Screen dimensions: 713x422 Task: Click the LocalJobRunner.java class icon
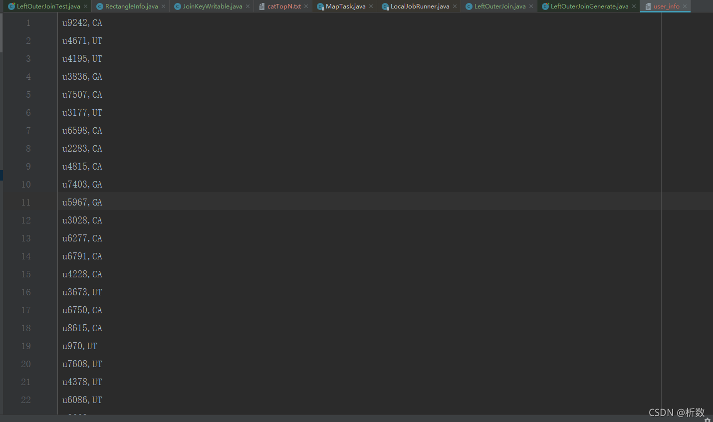(385, 6)
